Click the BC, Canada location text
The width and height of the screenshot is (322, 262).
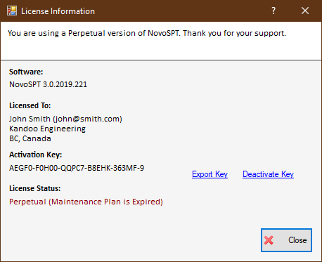click(30, 138)
